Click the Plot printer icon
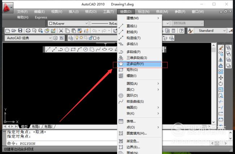This screenshot has height=154, width=235. (28, 31)
